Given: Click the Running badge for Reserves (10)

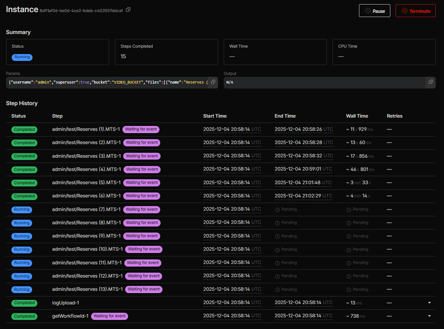Looking at the screenshot, I should click(x=22, y=250).
